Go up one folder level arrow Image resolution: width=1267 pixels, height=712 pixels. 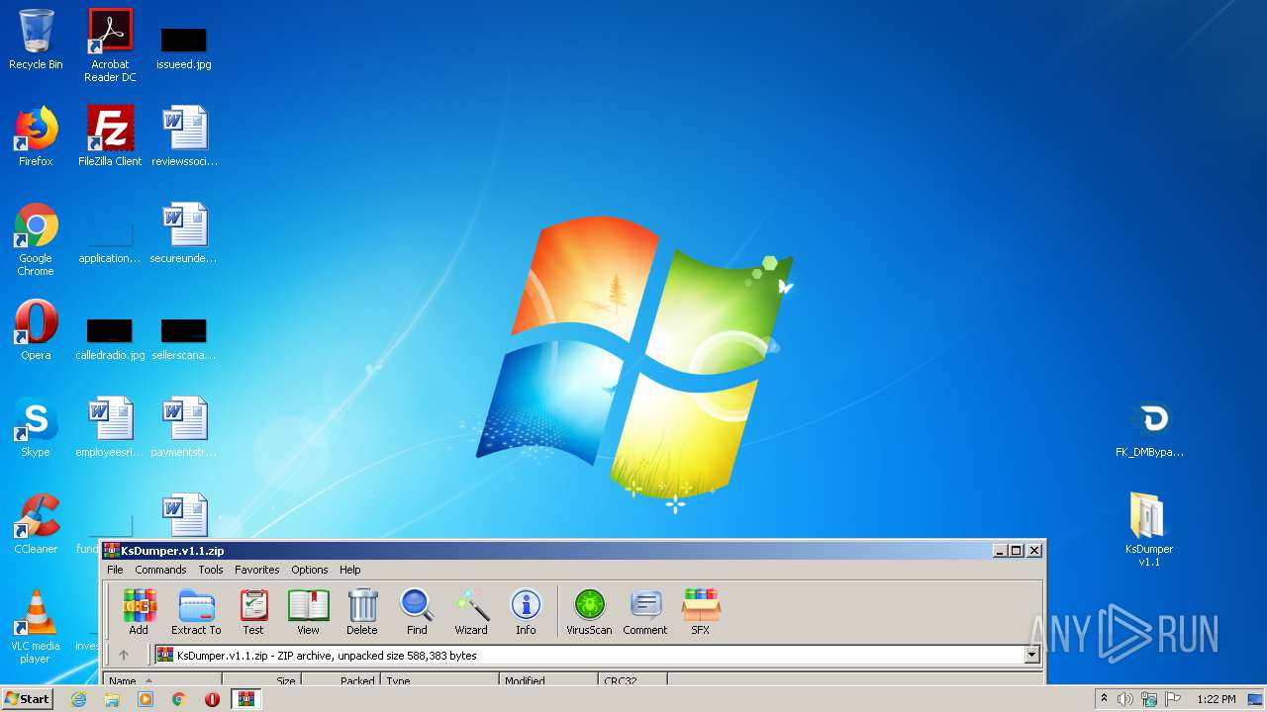[x=124, y=655]
